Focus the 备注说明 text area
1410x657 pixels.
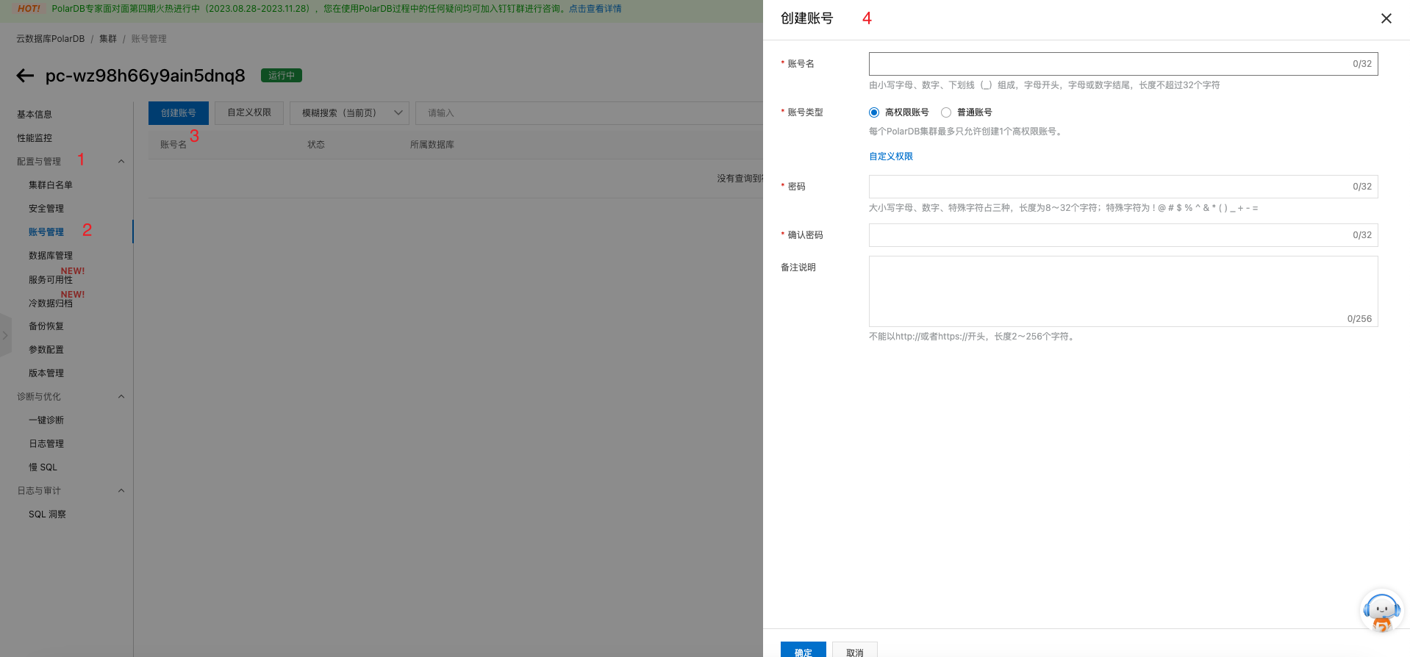[x=1123, y=291]
